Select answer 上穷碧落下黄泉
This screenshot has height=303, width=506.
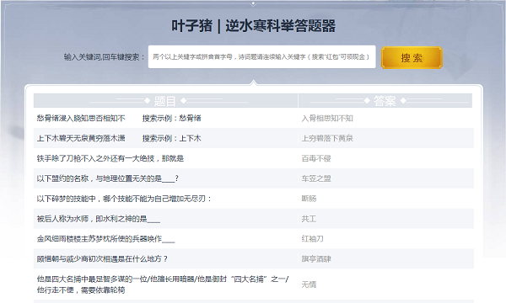click(327, 138)
